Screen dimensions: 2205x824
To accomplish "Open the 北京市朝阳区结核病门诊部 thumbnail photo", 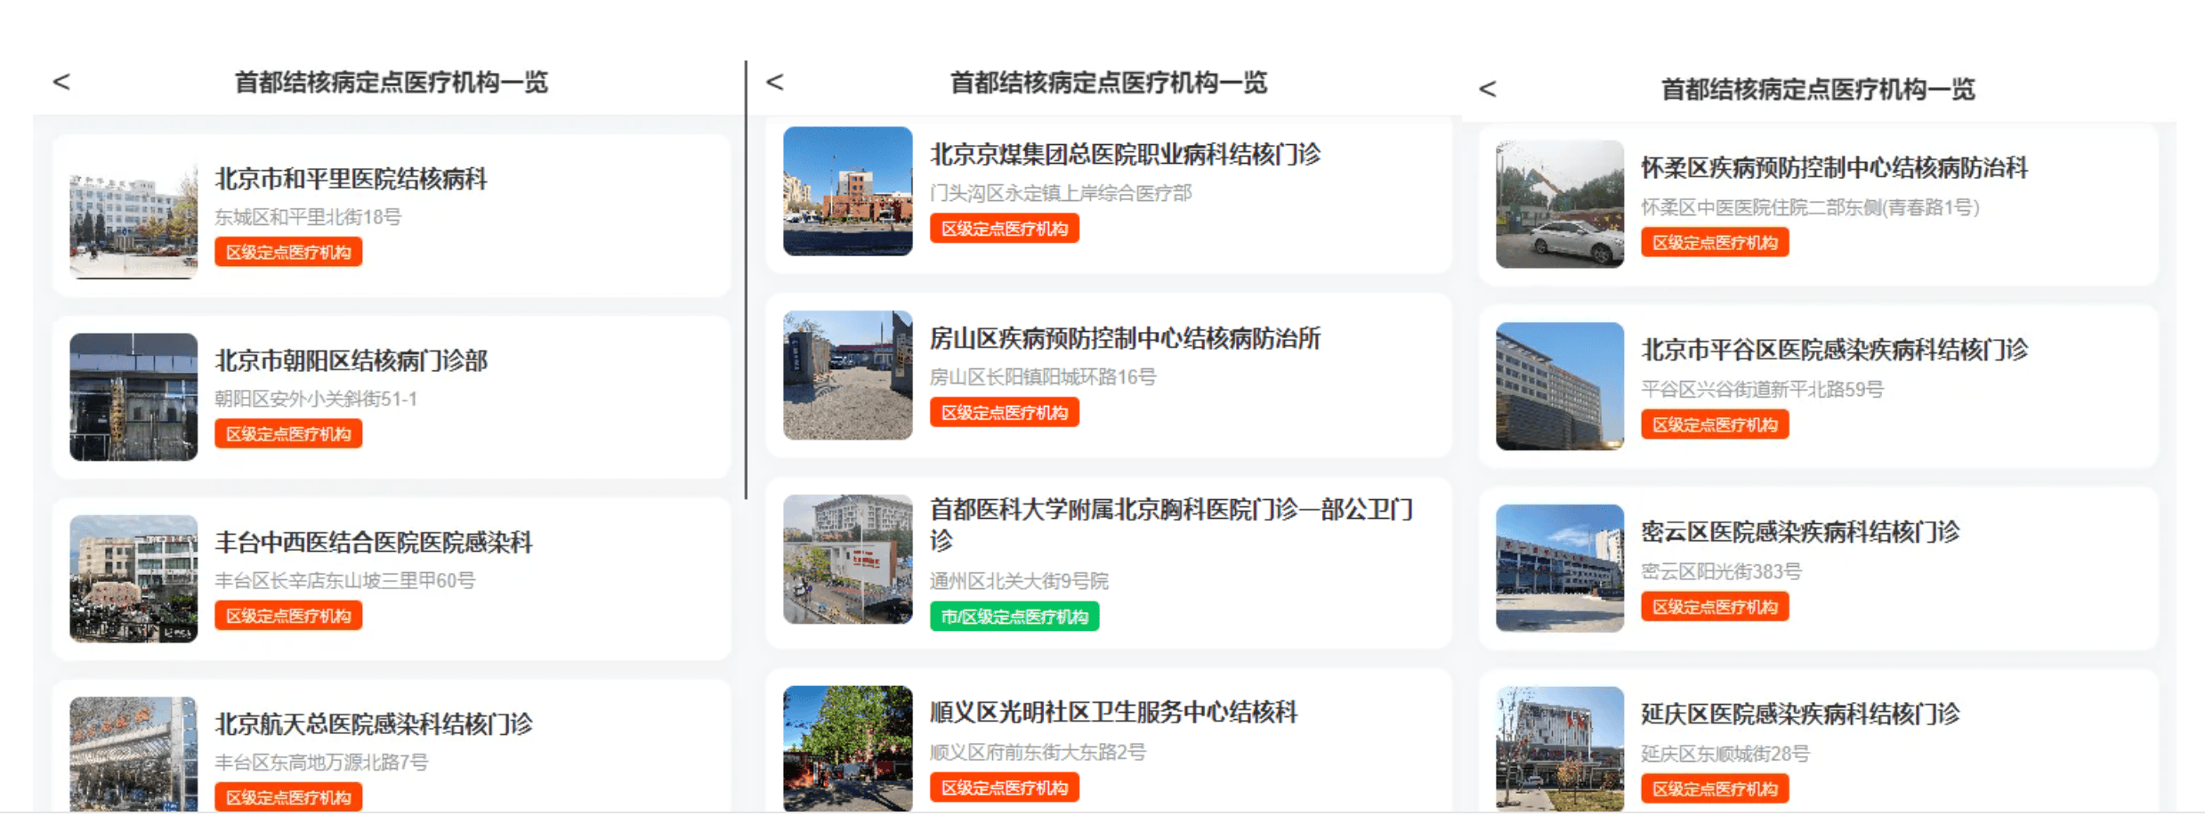I will coord(133,396).
